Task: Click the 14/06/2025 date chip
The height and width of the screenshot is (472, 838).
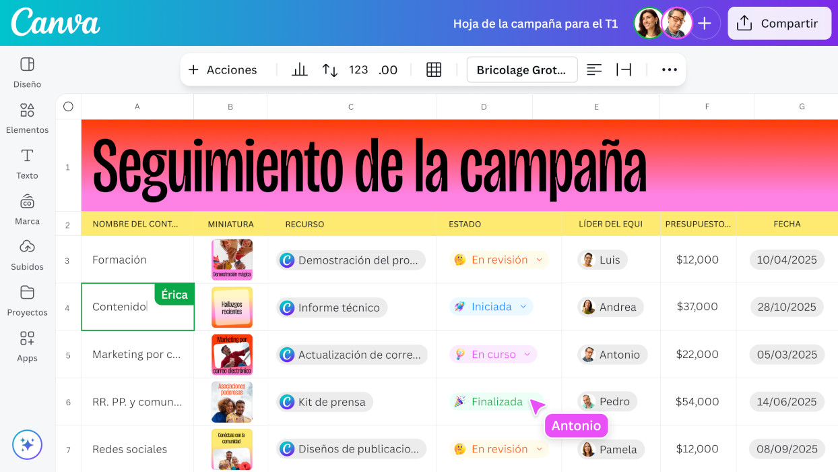Action: click(787, 401)
